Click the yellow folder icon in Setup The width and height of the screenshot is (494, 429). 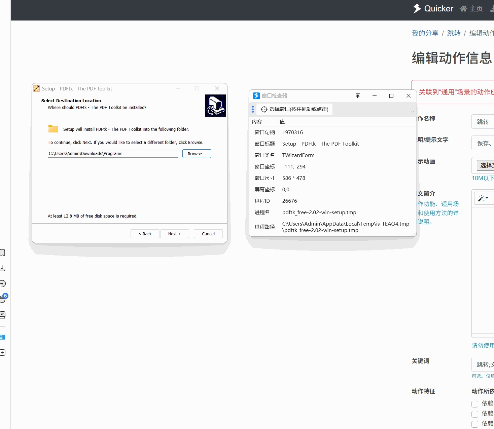click(53, 128)
